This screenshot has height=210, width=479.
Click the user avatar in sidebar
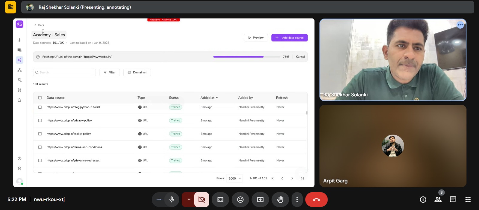pos(19,181)
